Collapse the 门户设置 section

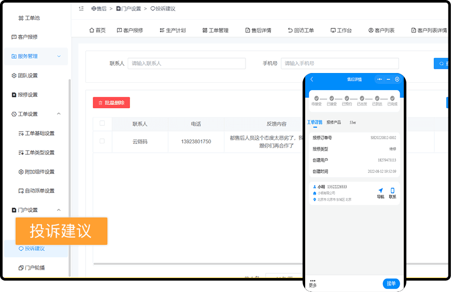coord(59,210)
